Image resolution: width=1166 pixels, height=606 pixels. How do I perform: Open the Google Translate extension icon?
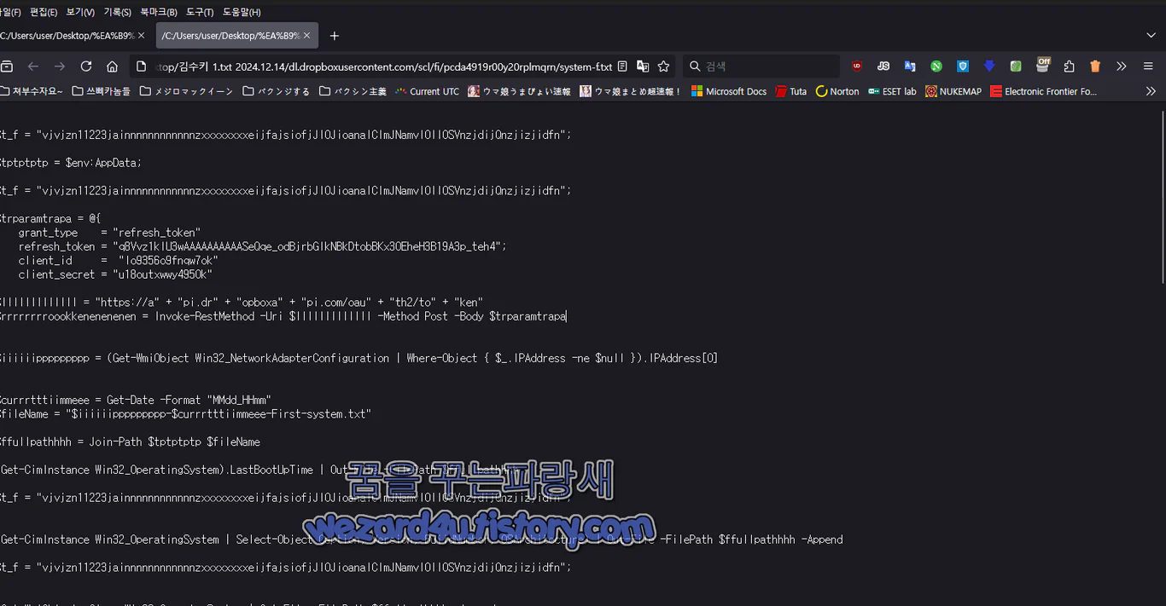click(910, 66)
